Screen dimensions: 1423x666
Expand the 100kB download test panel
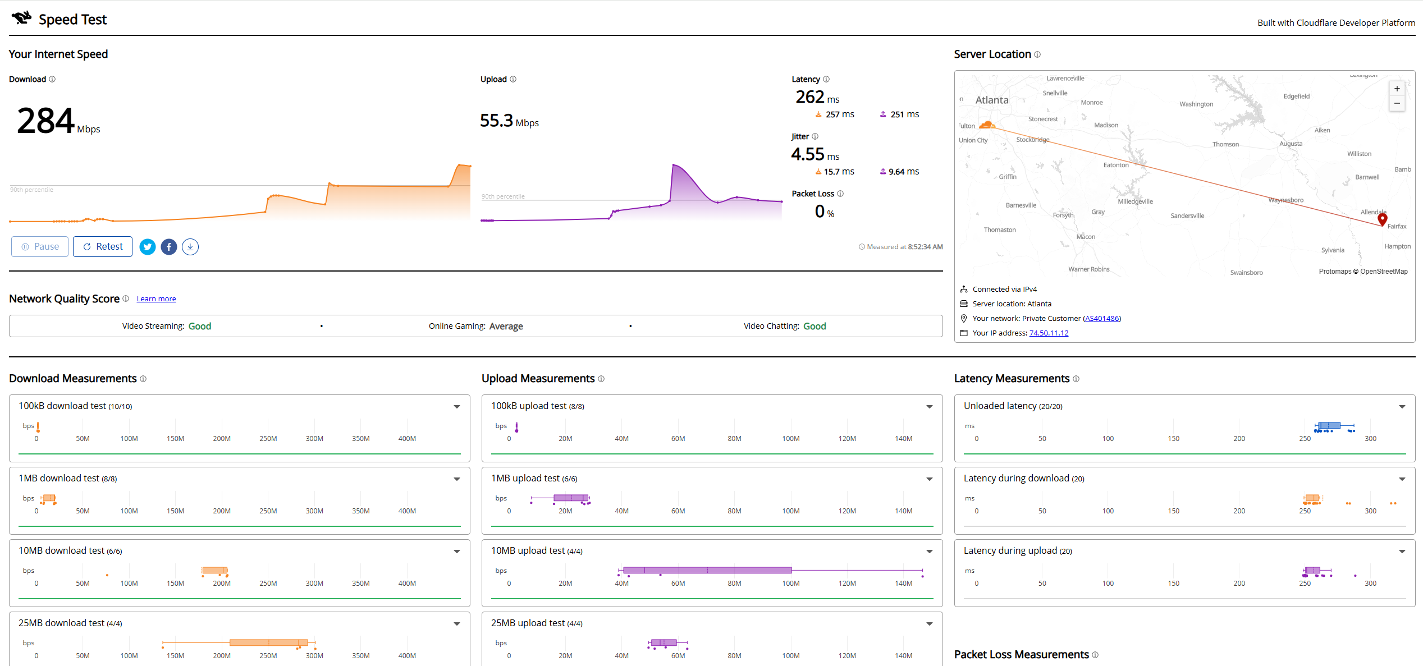(x=457, y=407)
